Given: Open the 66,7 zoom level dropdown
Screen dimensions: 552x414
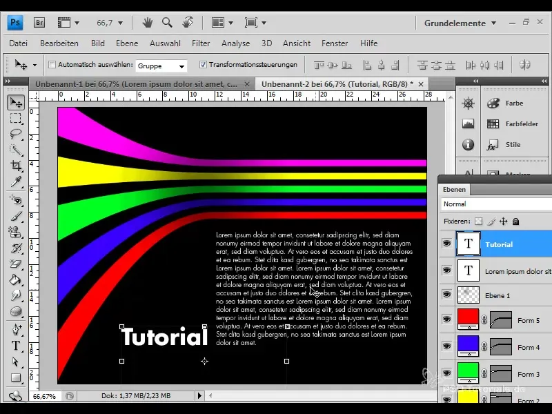Looking at the screenshot, I should [x=120, y=23].
